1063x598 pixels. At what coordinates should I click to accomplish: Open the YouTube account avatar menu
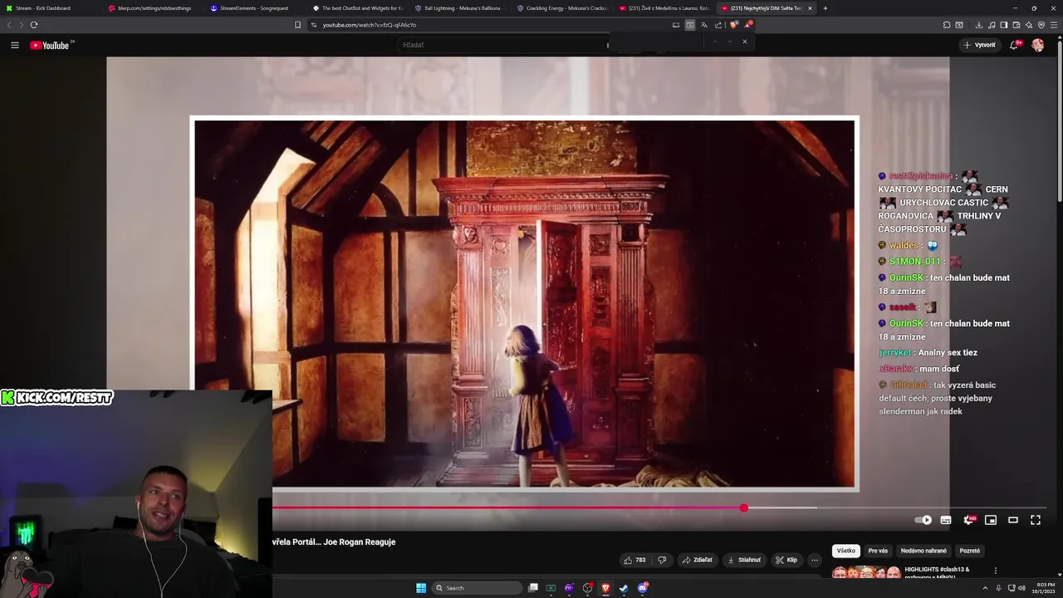pos(1037,45)
